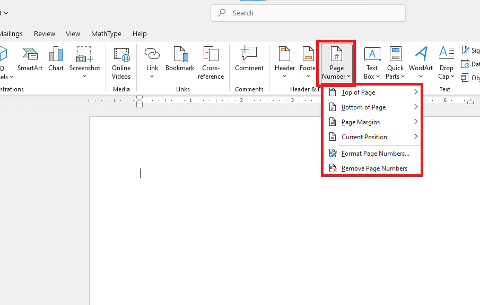The image size is (480, 305).
Task: Insert a SmartArt graphic
Action: point(30,60)
